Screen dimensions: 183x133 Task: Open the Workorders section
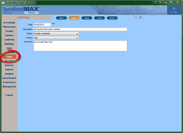(x=9, y=27)
